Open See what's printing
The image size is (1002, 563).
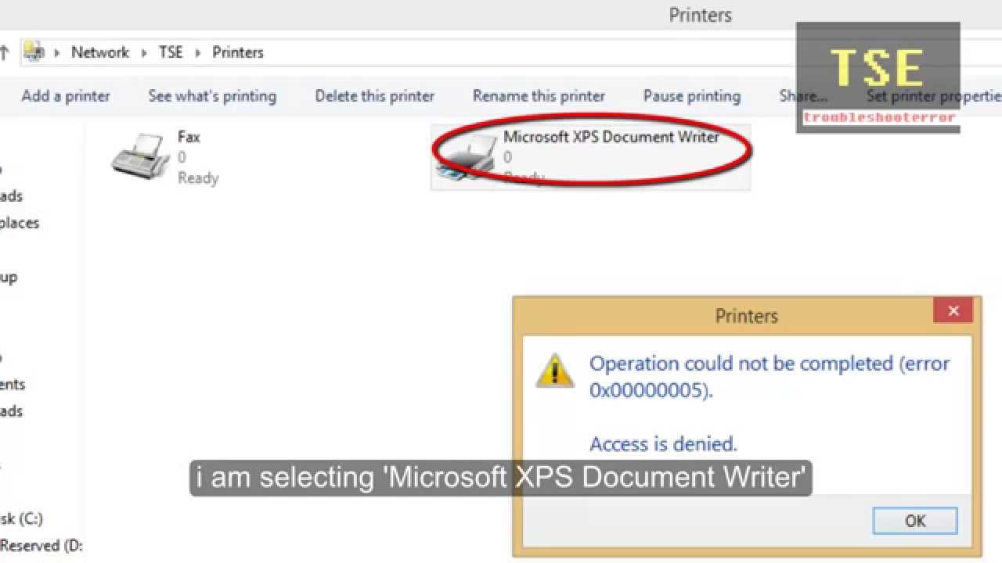tap(212, 96)
